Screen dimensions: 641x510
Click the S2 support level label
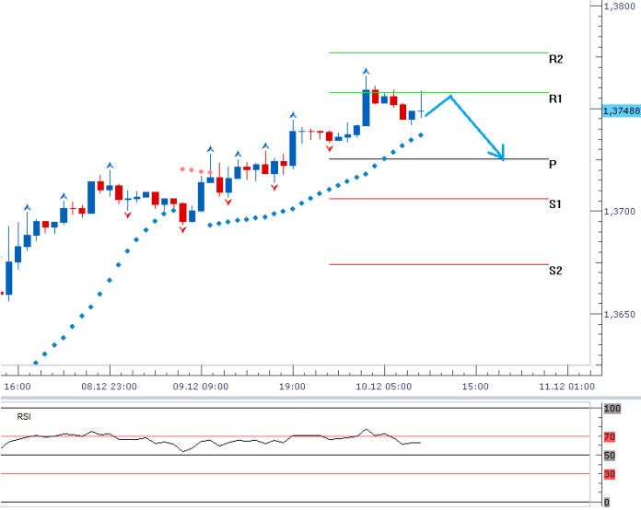(x=555, y=271)
